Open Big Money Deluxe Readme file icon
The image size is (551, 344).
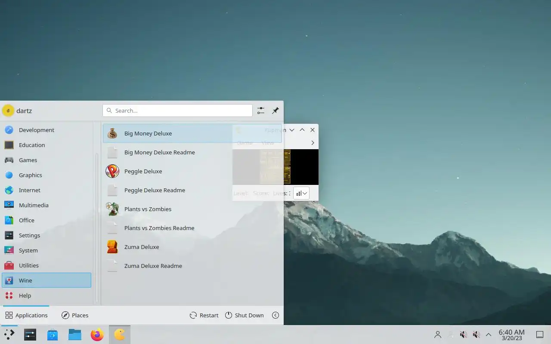tap(112, 152)
